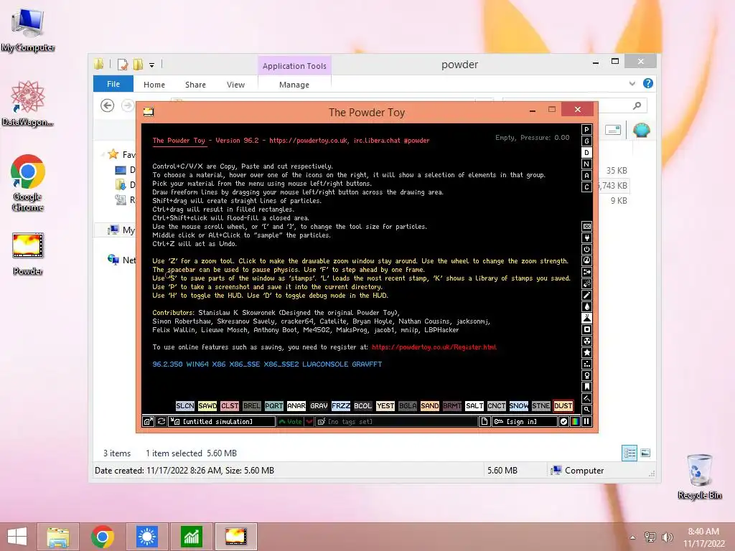Click the new blank simulation icon
735x551 pixels.
[x=484, y=422]
